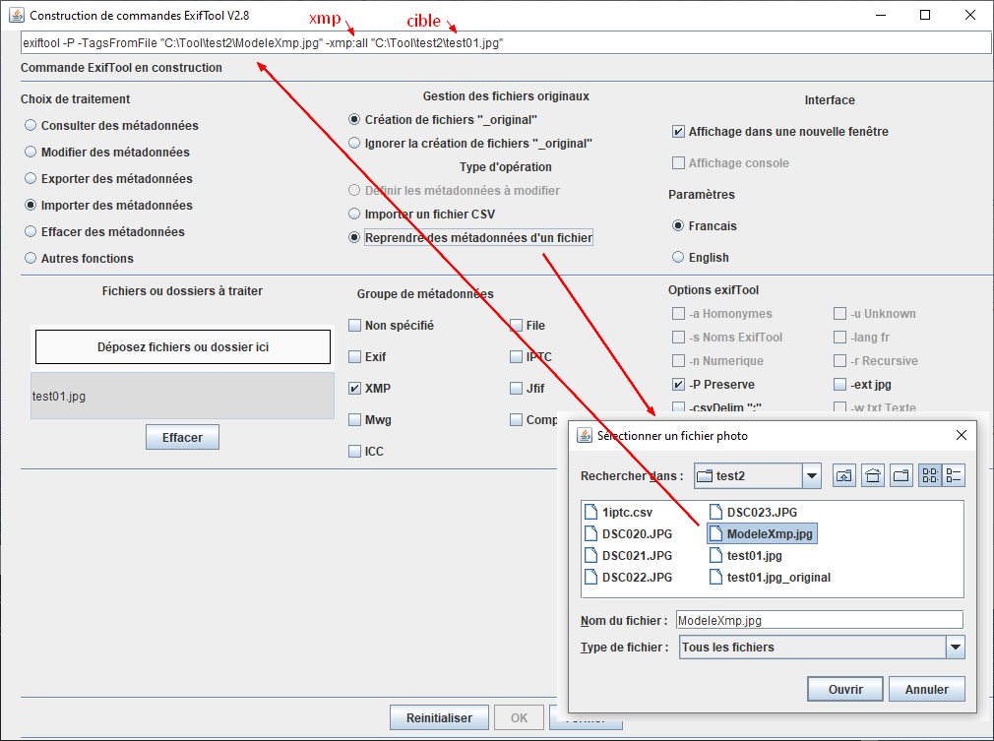Minimize the ExifTool command builder window

(881, 15)
